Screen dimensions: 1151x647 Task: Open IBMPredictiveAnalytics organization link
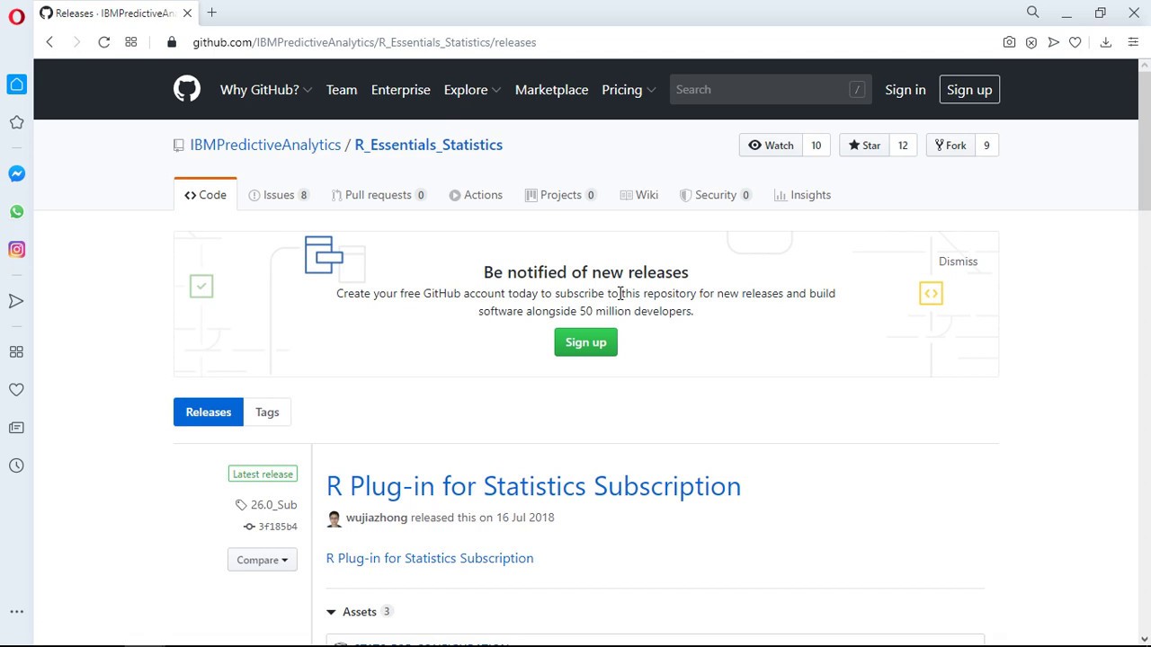(x=265, y=145)
